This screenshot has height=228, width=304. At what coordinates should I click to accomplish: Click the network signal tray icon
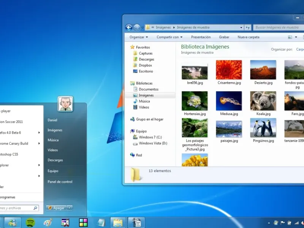coord(296,223)
